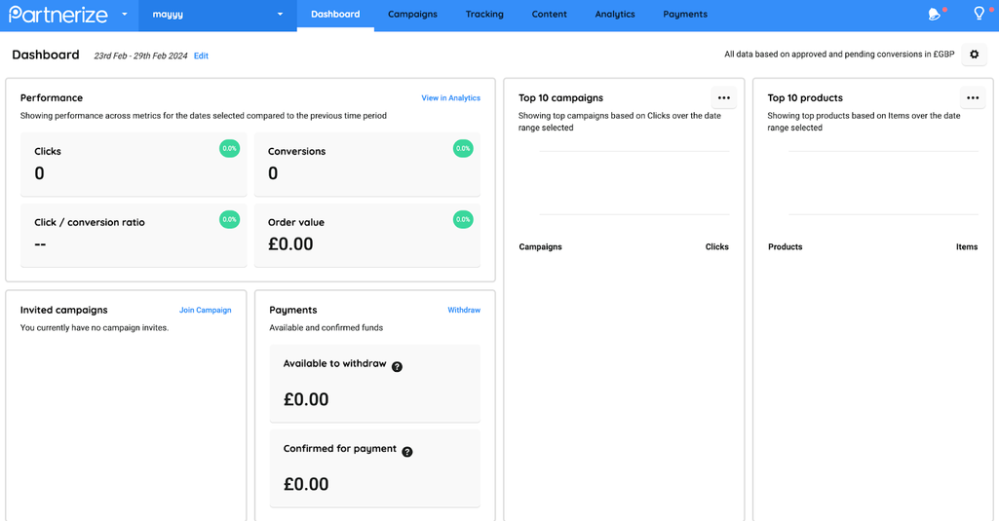Open Top 10 campaigns options menu
999x521 pixels.
pyautogui.click(x=724, y=98)
